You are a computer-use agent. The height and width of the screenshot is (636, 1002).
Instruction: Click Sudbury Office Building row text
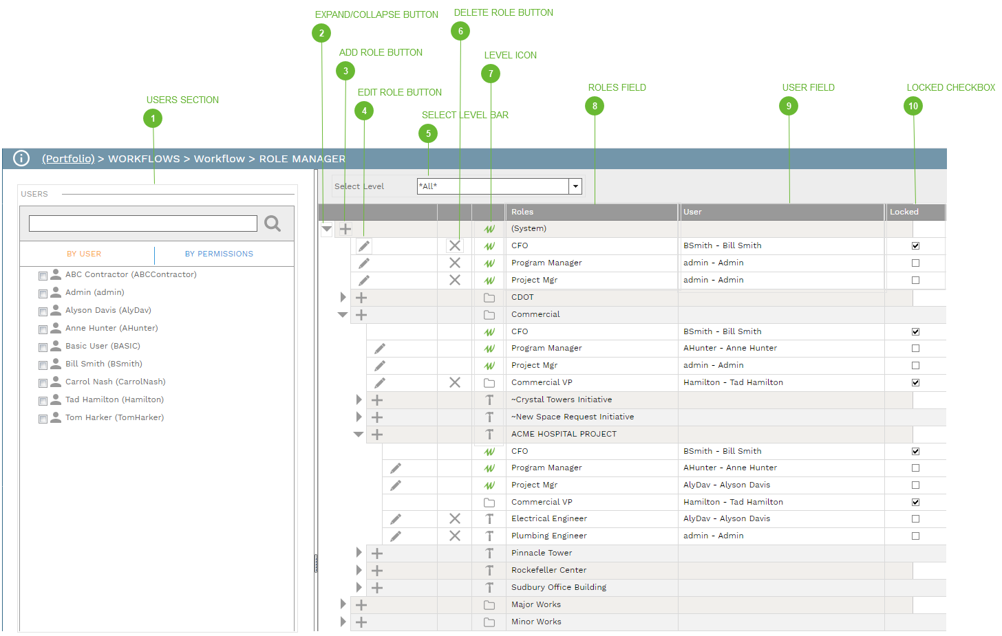(x=559, y=587)
